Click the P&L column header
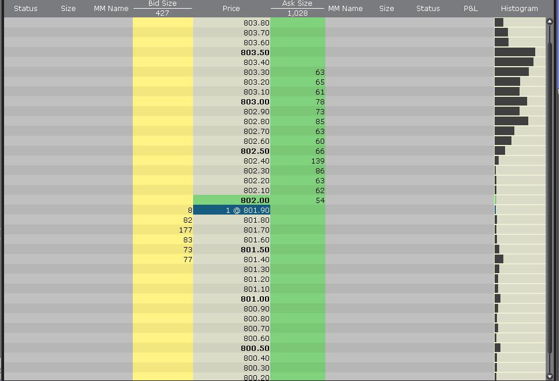The image size is (559, 381). click(471, 8)
